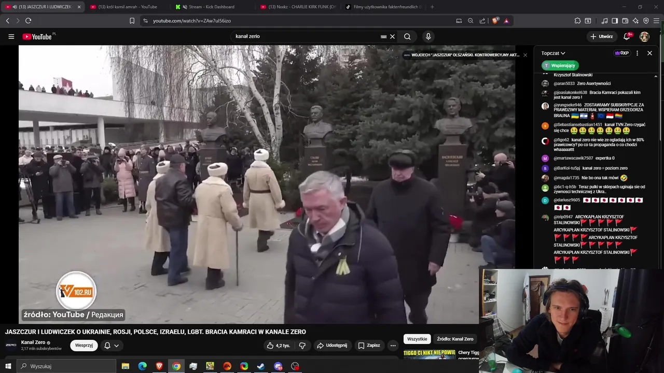Open Microsoft Edge from taskbar
664x373 pixels.
click(143, 366)
